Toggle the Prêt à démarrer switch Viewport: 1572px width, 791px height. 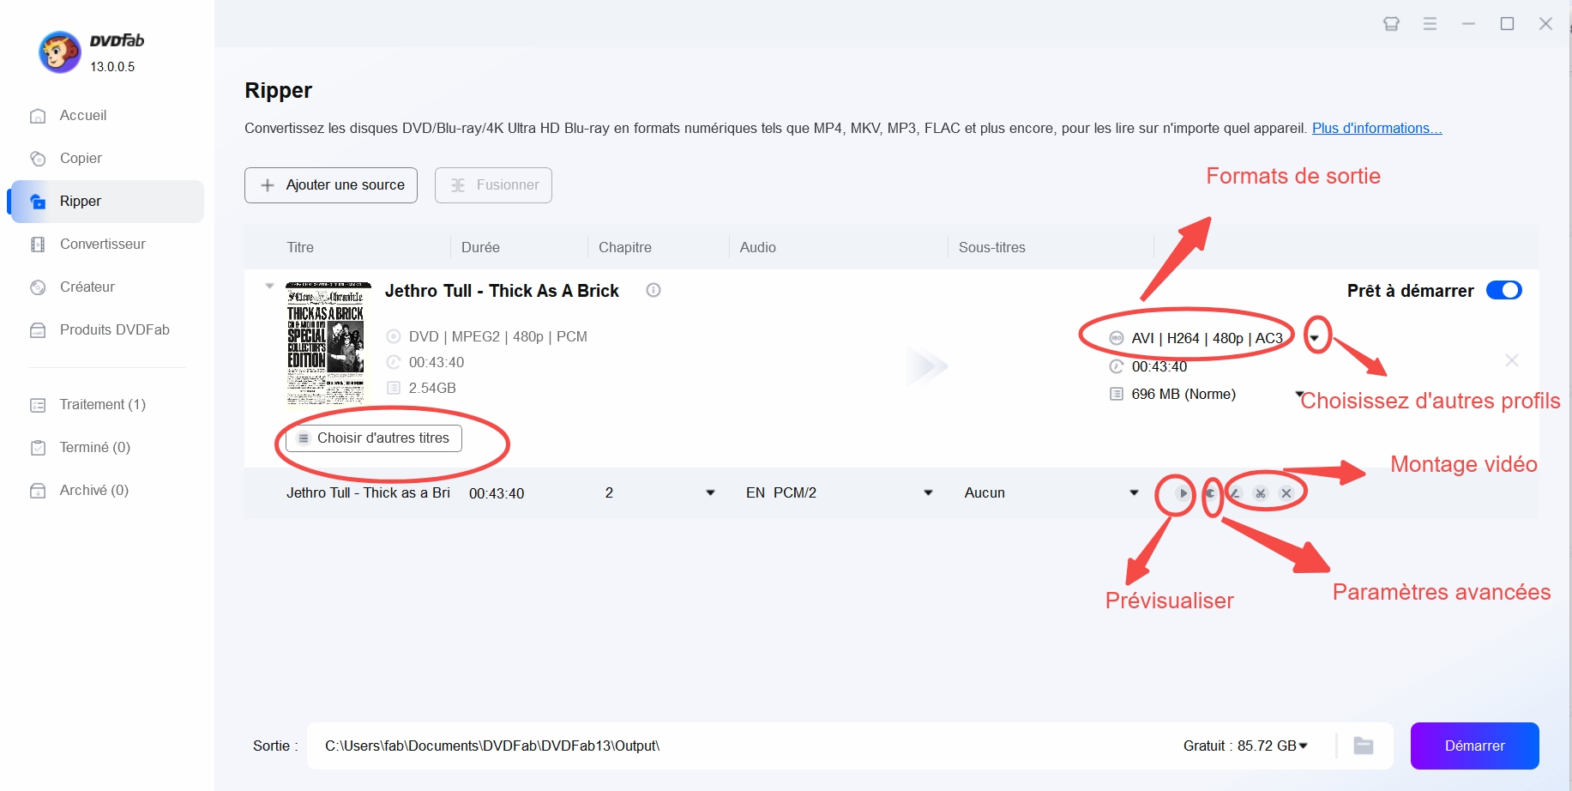pyautogui.click(x=1503, y=291)
